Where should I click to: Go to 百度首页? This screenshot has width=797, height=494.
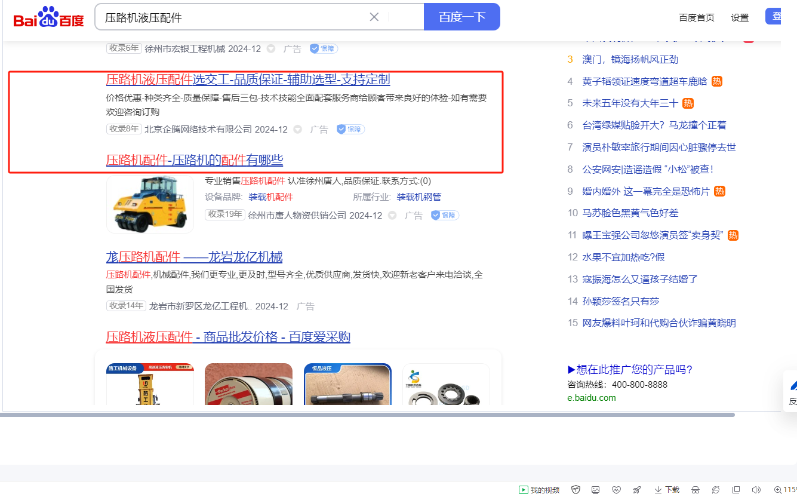[697, 17]
